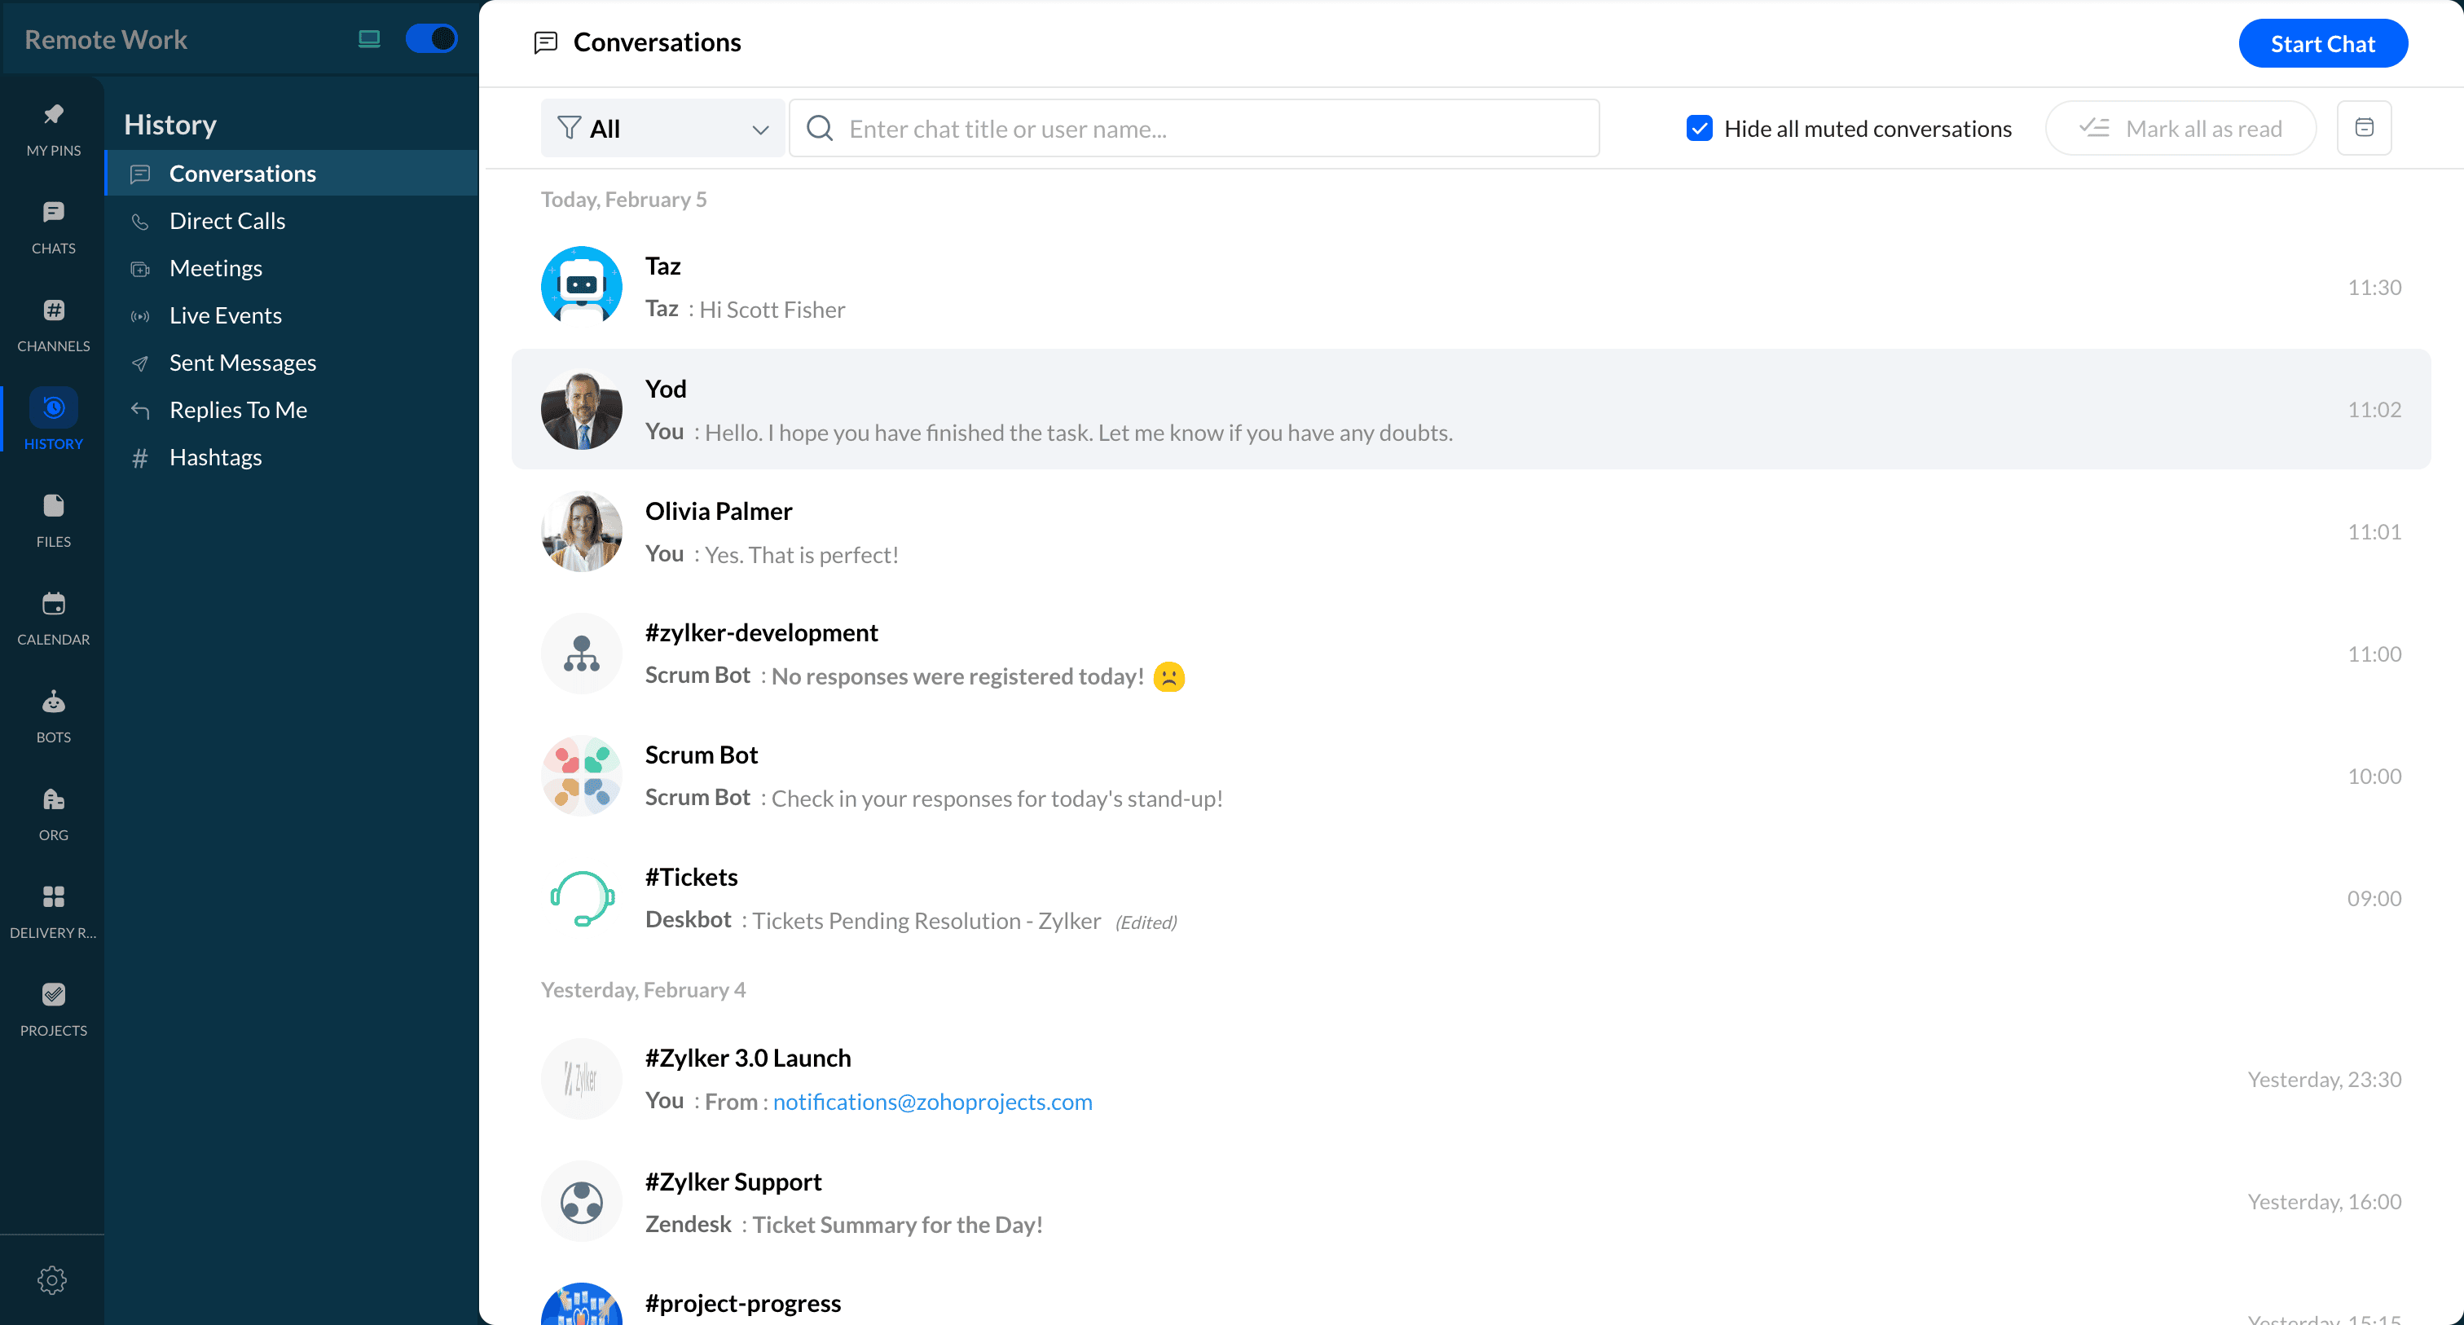Viewport: 2464px width, 1325px height.
Task: Open the Chats section icon
Action: [x=54, y=227]
